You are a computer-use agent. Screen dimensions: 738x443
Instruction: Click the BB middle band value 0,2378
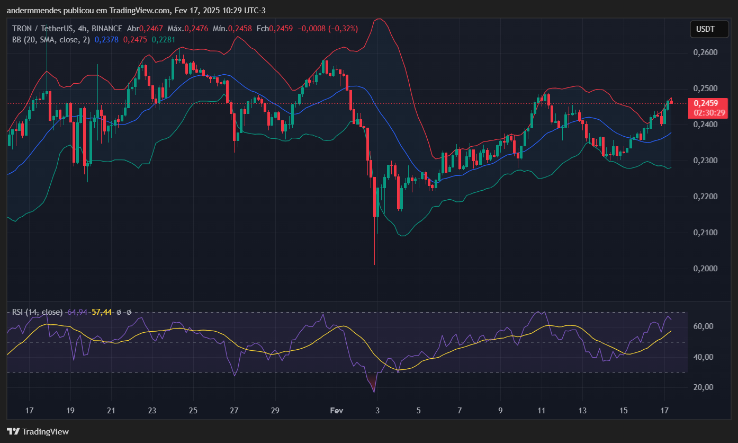coord(106,39)
